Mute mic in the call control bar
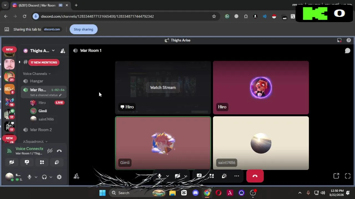 point(159,176)
